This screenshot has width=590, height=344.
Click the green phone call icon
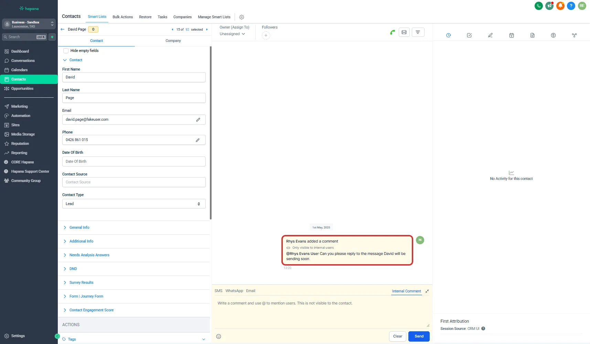click(x=392, y=32)
